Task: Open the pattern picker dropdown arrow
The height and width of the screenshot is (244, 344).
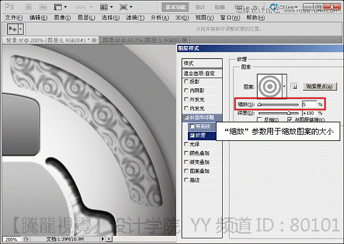Action: tap(284, 86)
